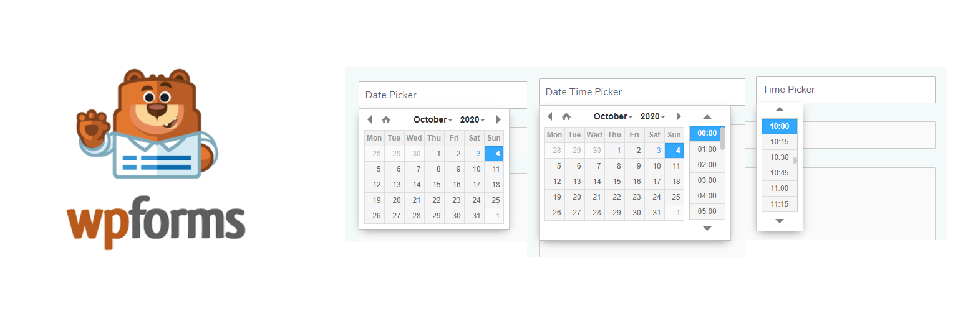
Task: Open October month dropdown in Date Picker
Action: point(433,119)
